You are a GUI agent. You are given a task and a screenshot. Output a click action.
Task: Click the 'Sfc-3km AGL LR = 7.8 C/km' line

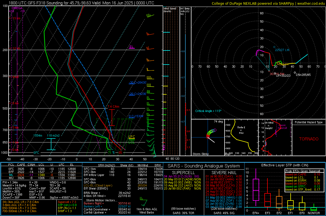click(21, 202)
